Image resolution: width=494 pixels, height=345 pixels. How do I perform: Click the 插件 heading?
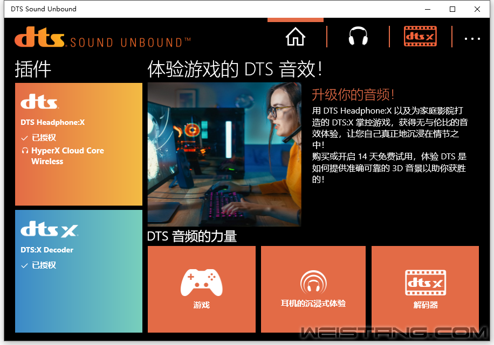[x=33, y=69]
